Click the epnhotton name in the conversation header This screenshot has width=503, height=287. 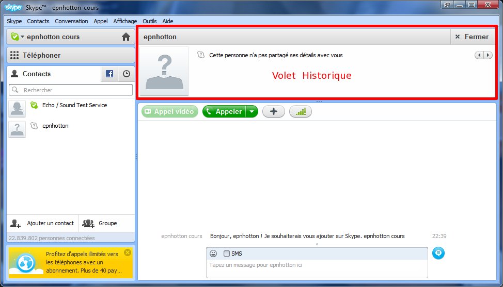tap(160, 37)
